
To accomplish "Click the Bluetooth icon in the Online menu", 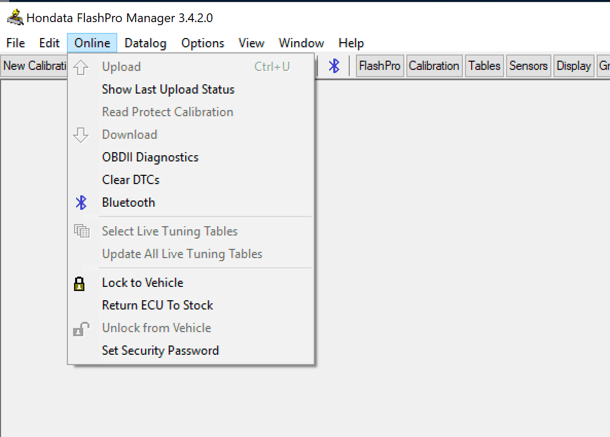I will 81,203.
